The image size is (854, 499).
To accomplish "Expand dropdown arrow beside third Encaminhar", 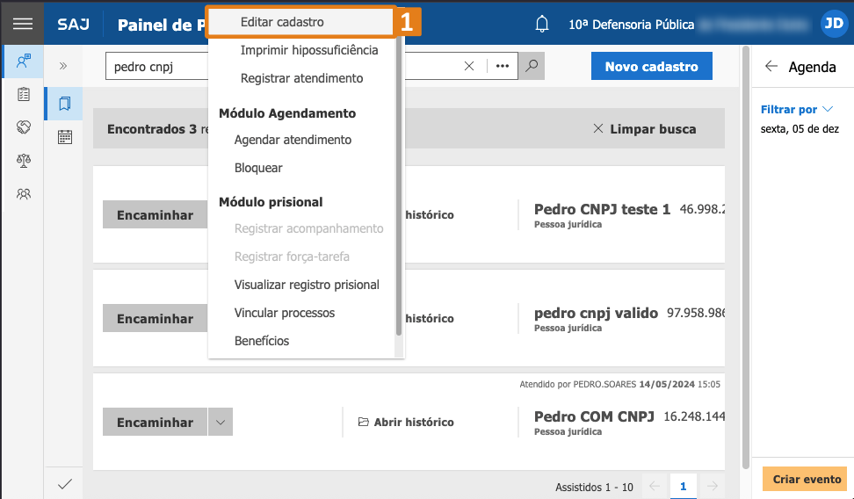I will tap(220, 423).
